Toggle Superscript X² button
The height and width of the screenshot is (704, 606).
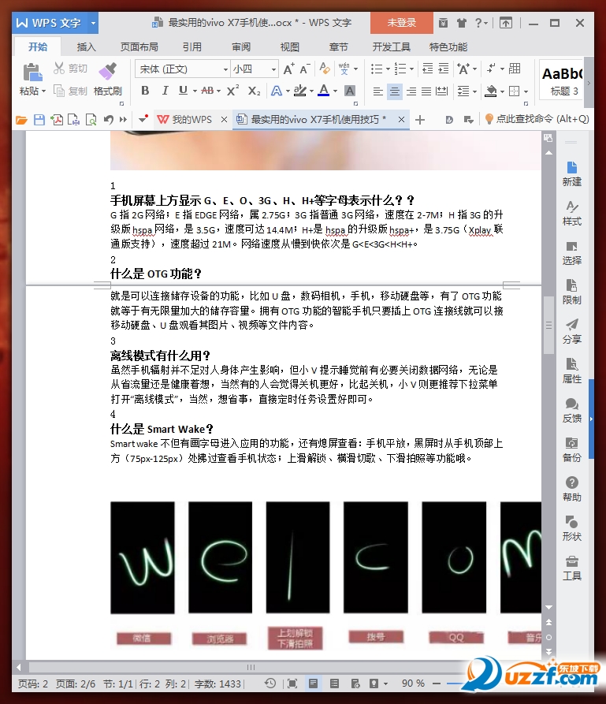[x=232, y=91]
